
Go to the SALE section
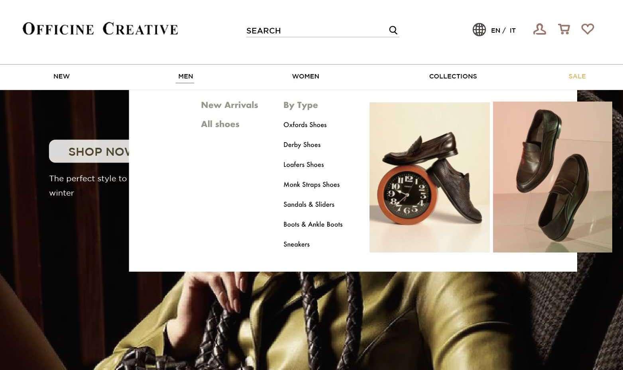point(577,76)
